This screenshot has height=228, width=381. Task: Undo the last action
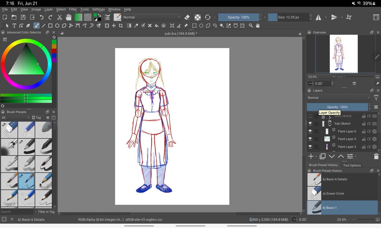(42, 17)
